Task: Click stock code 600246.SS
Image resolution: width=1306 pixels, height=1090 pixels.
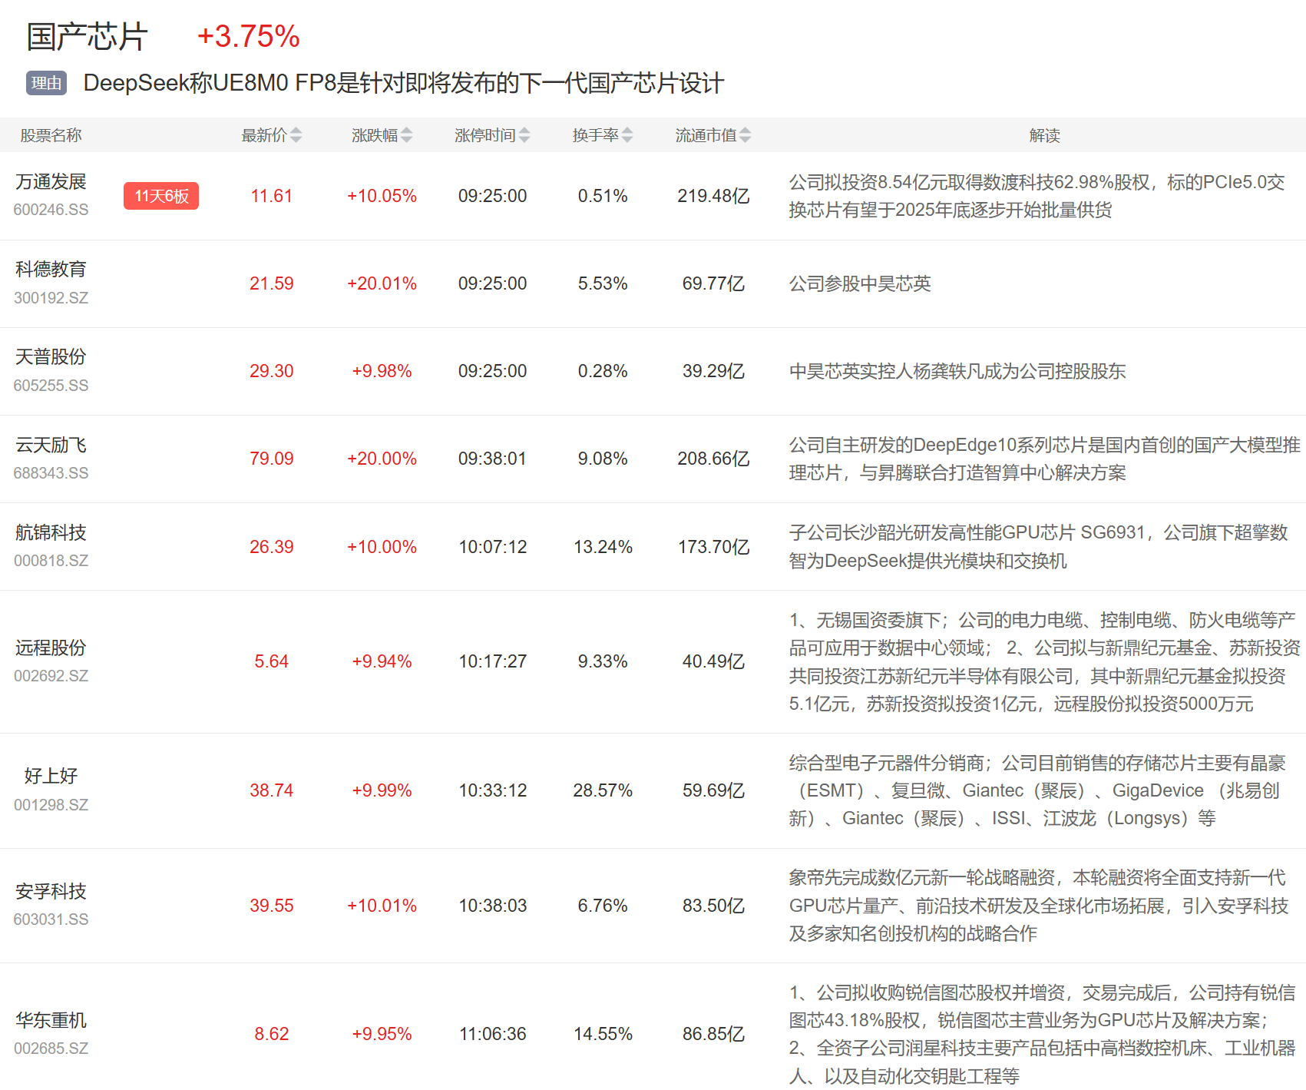Action: coord(51,210)
